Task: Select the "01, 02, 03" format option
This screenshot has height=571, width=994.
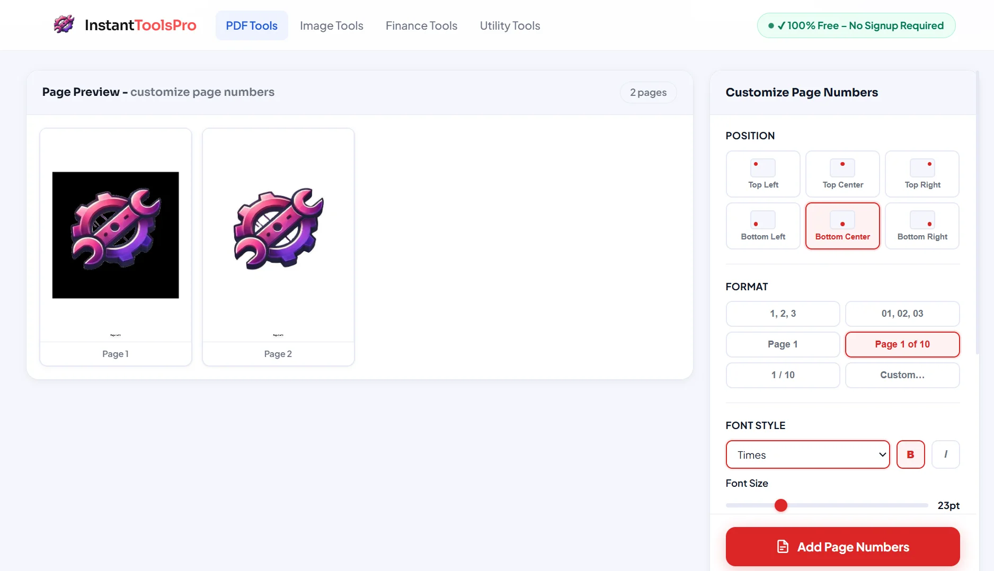Action: coord(902,314)
